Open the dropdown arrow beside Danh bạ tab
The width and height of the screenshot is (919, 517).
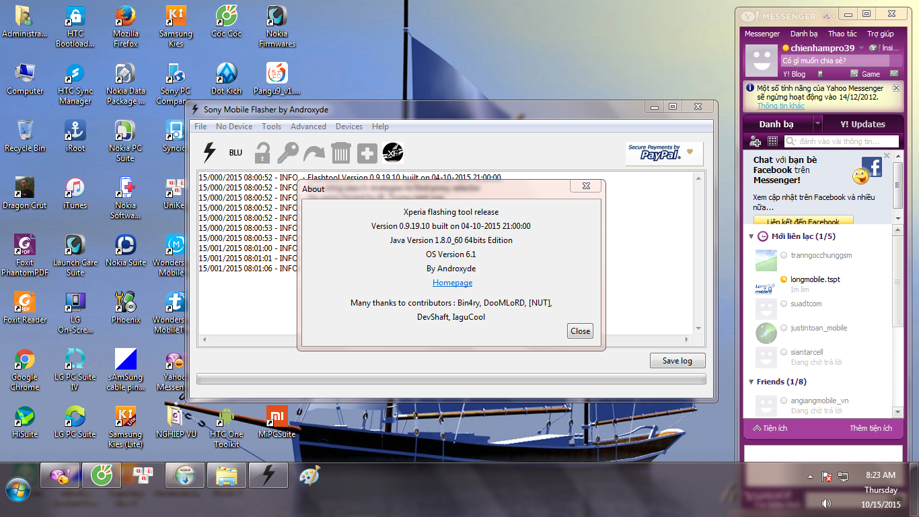pos(817,124)
